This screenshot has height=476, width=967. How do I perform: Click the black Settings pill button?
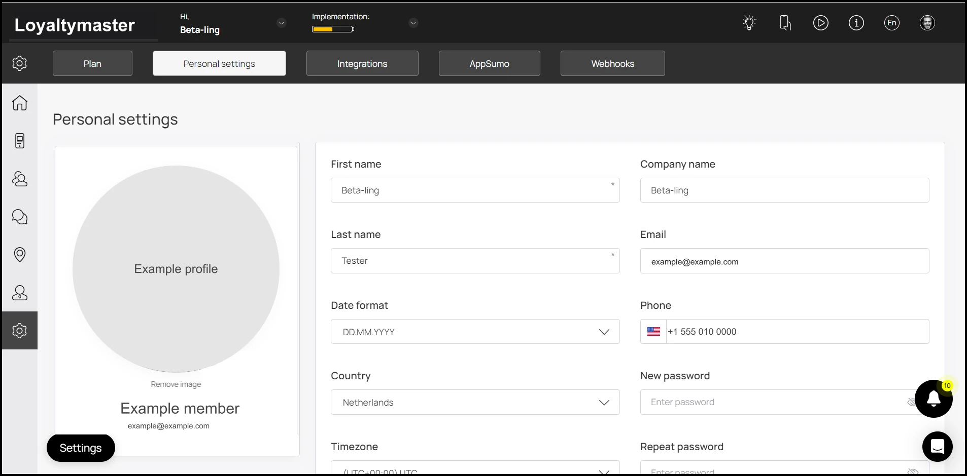point(81,448)
